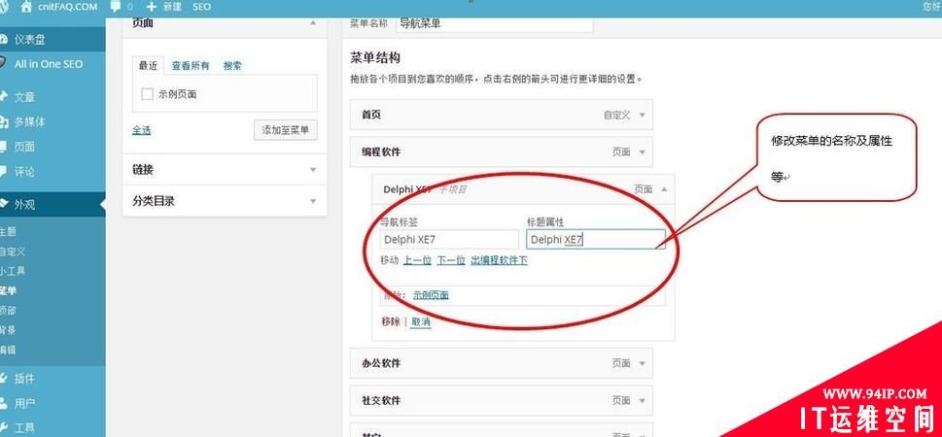The height and width of the screenshot is (437, 942).
Task: Open the SEO admin bar menu
Action: [202, 7]
